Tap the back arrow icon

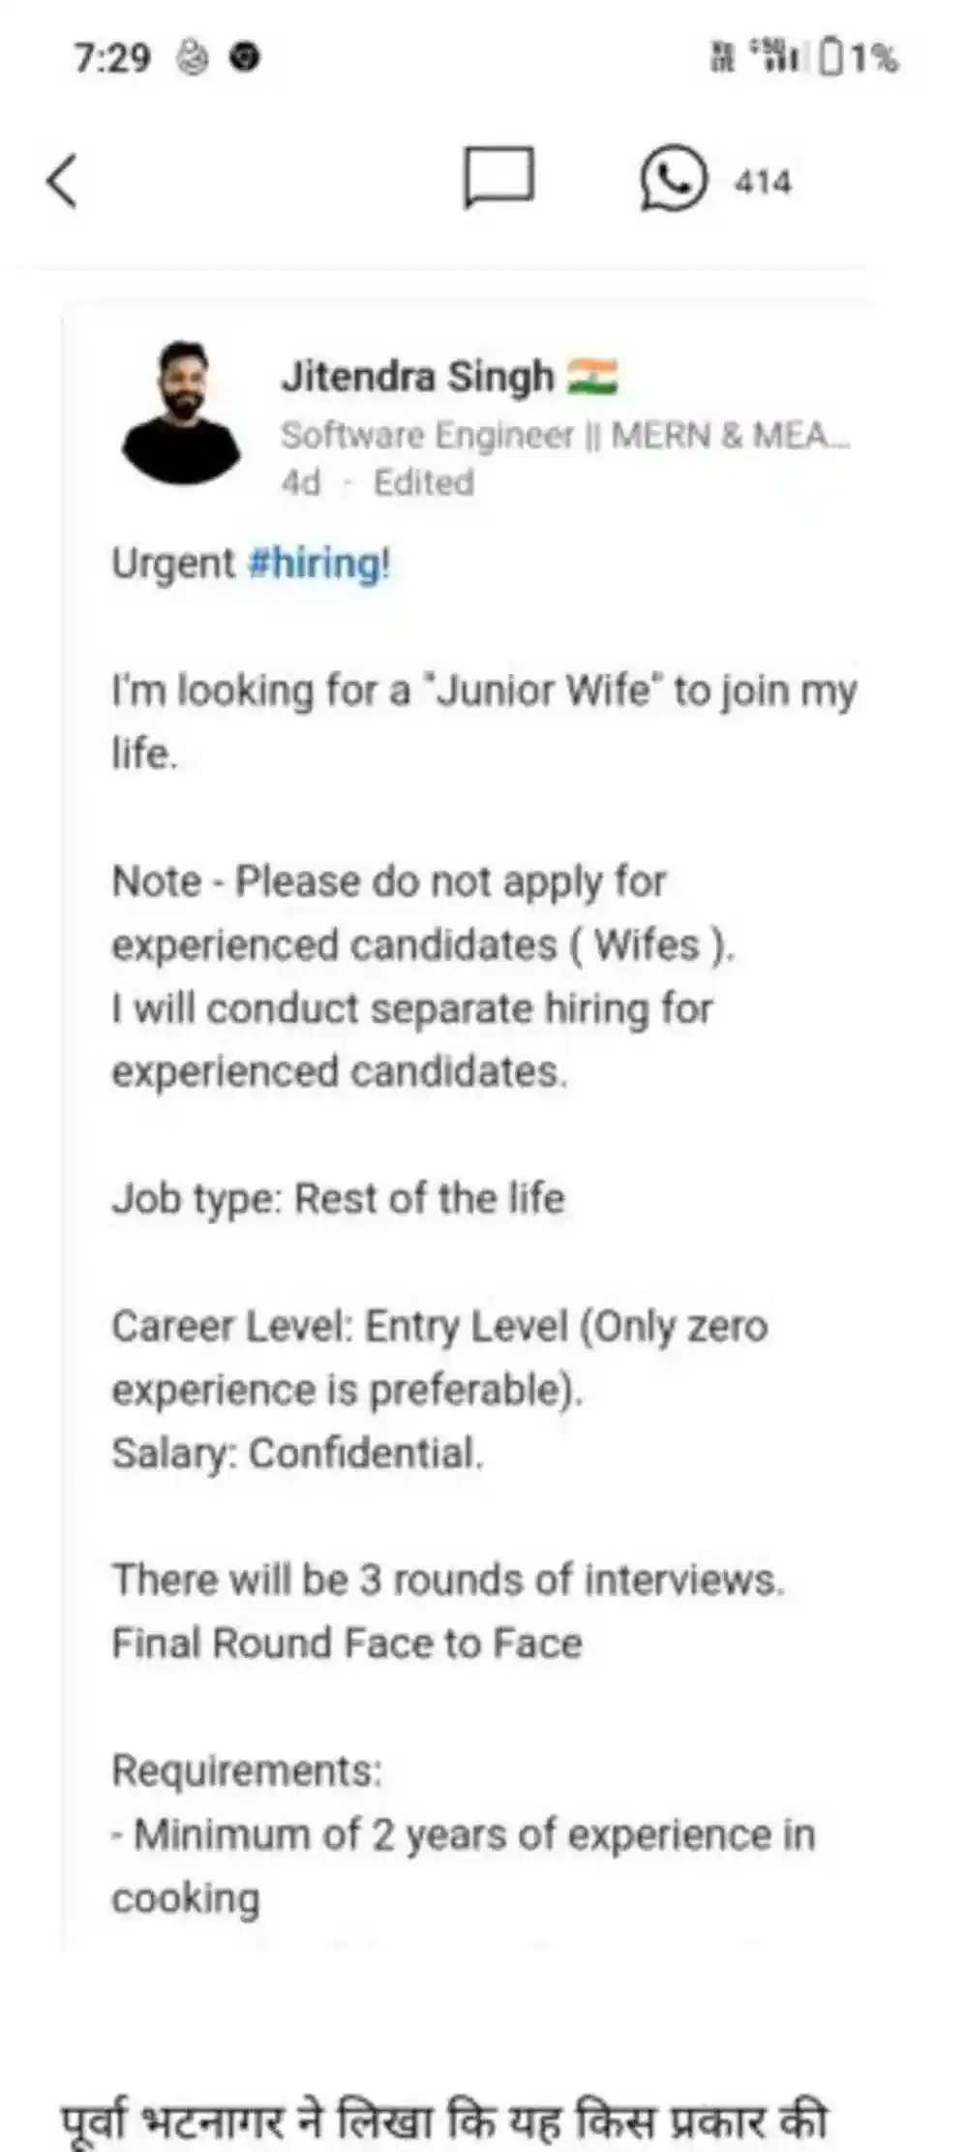(x=62, y=181)
